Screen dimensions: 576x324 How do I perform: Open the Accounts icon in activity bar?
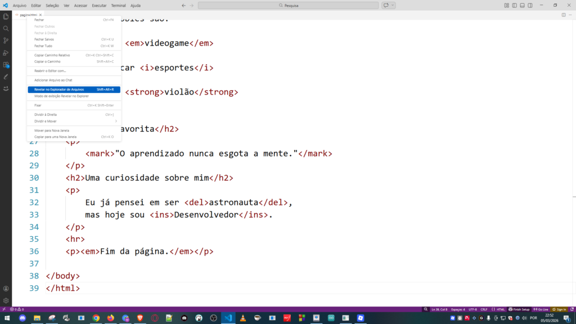click(6, 289)
